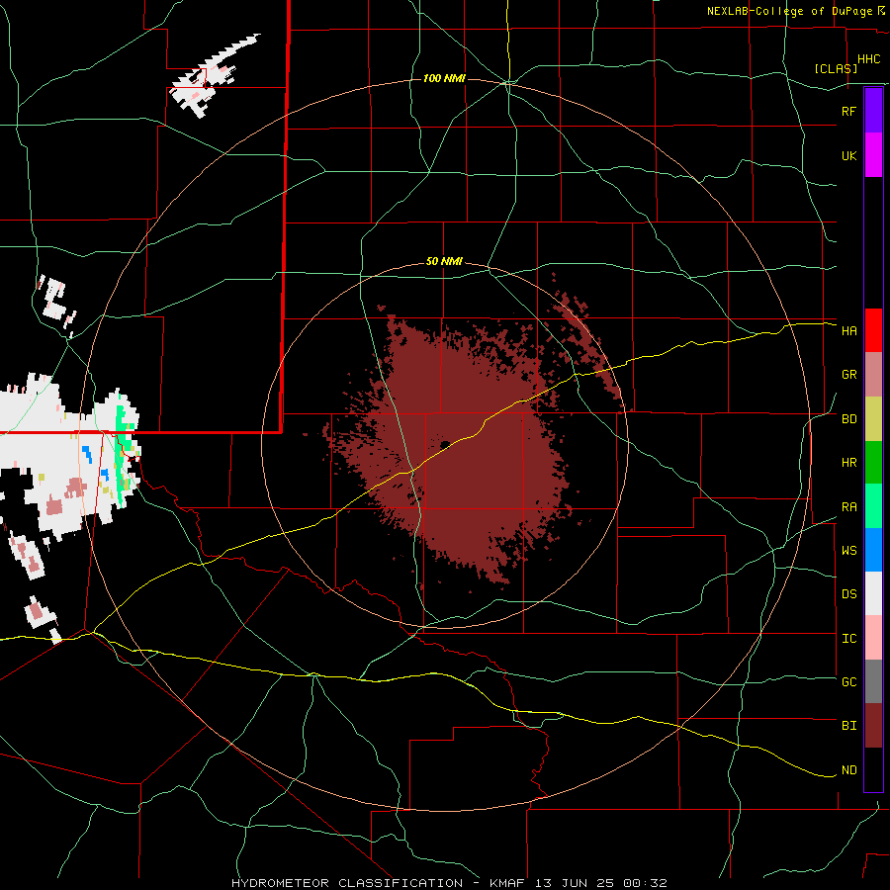Click the DS legend label
This screenshot has height=890, width=890.
(x=848, y=593)
